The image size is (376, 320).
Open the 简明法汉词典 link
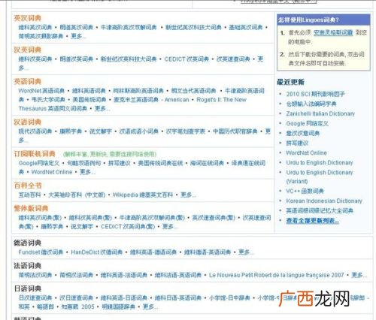tap(35, 275)
